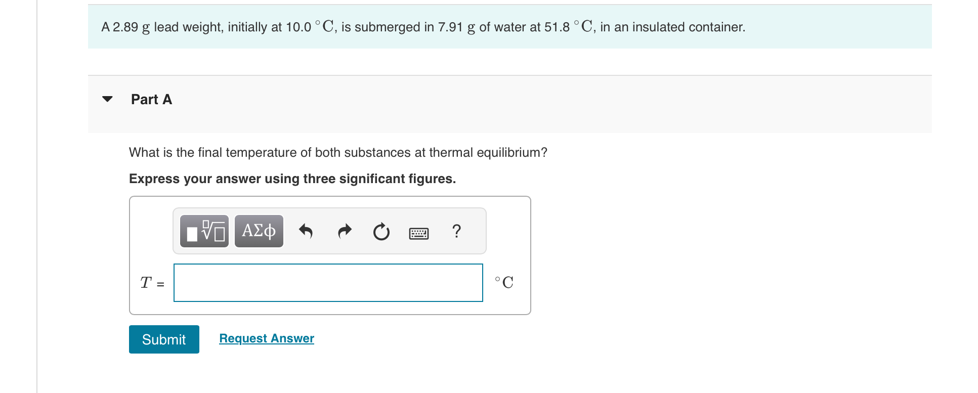The width and height of the screenshot is (978, 393).
Task: Reset the answer with circular arrow icon
Action: tap(381, 232)
